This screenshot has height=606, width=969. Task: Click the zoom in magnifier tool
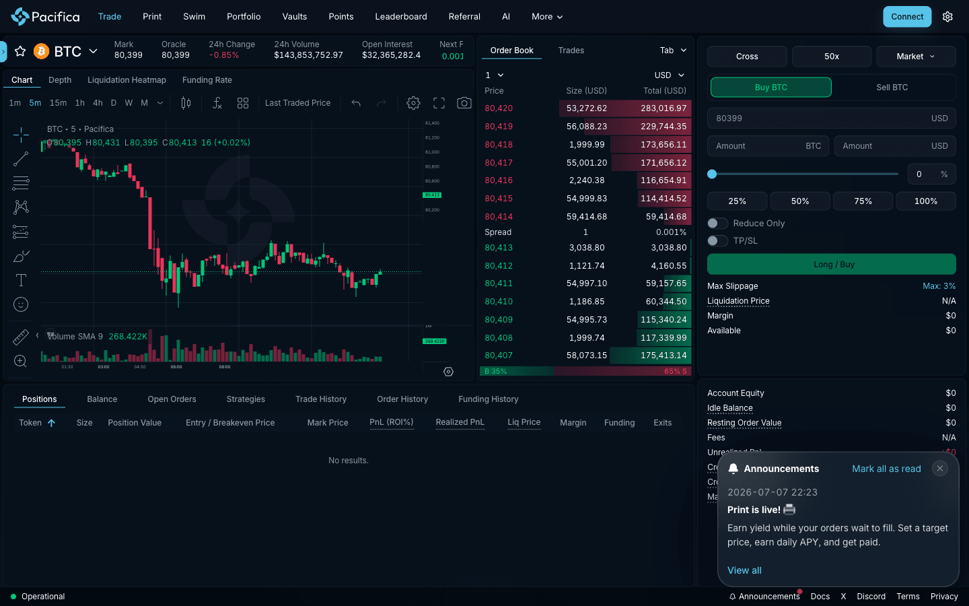pos(21,361)
